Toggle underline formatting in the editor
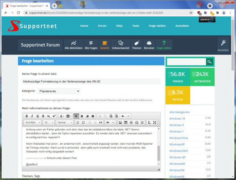This screenshot has width=236, height=180. click(x=38, y=116)
